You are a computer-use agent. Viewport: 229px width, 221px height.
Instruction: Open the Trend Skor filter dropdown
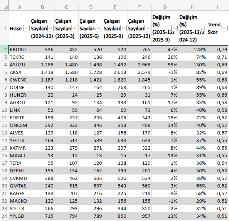click(224, 28)
